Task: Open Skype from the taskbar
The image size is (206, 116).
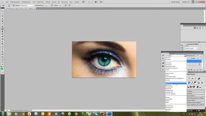Action: click(x=96, y=114)
